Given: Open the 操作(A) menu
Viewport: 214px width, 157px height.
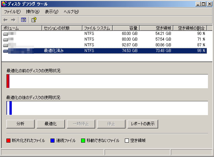Looking at the screenshot, I should [x=32, y=12].
